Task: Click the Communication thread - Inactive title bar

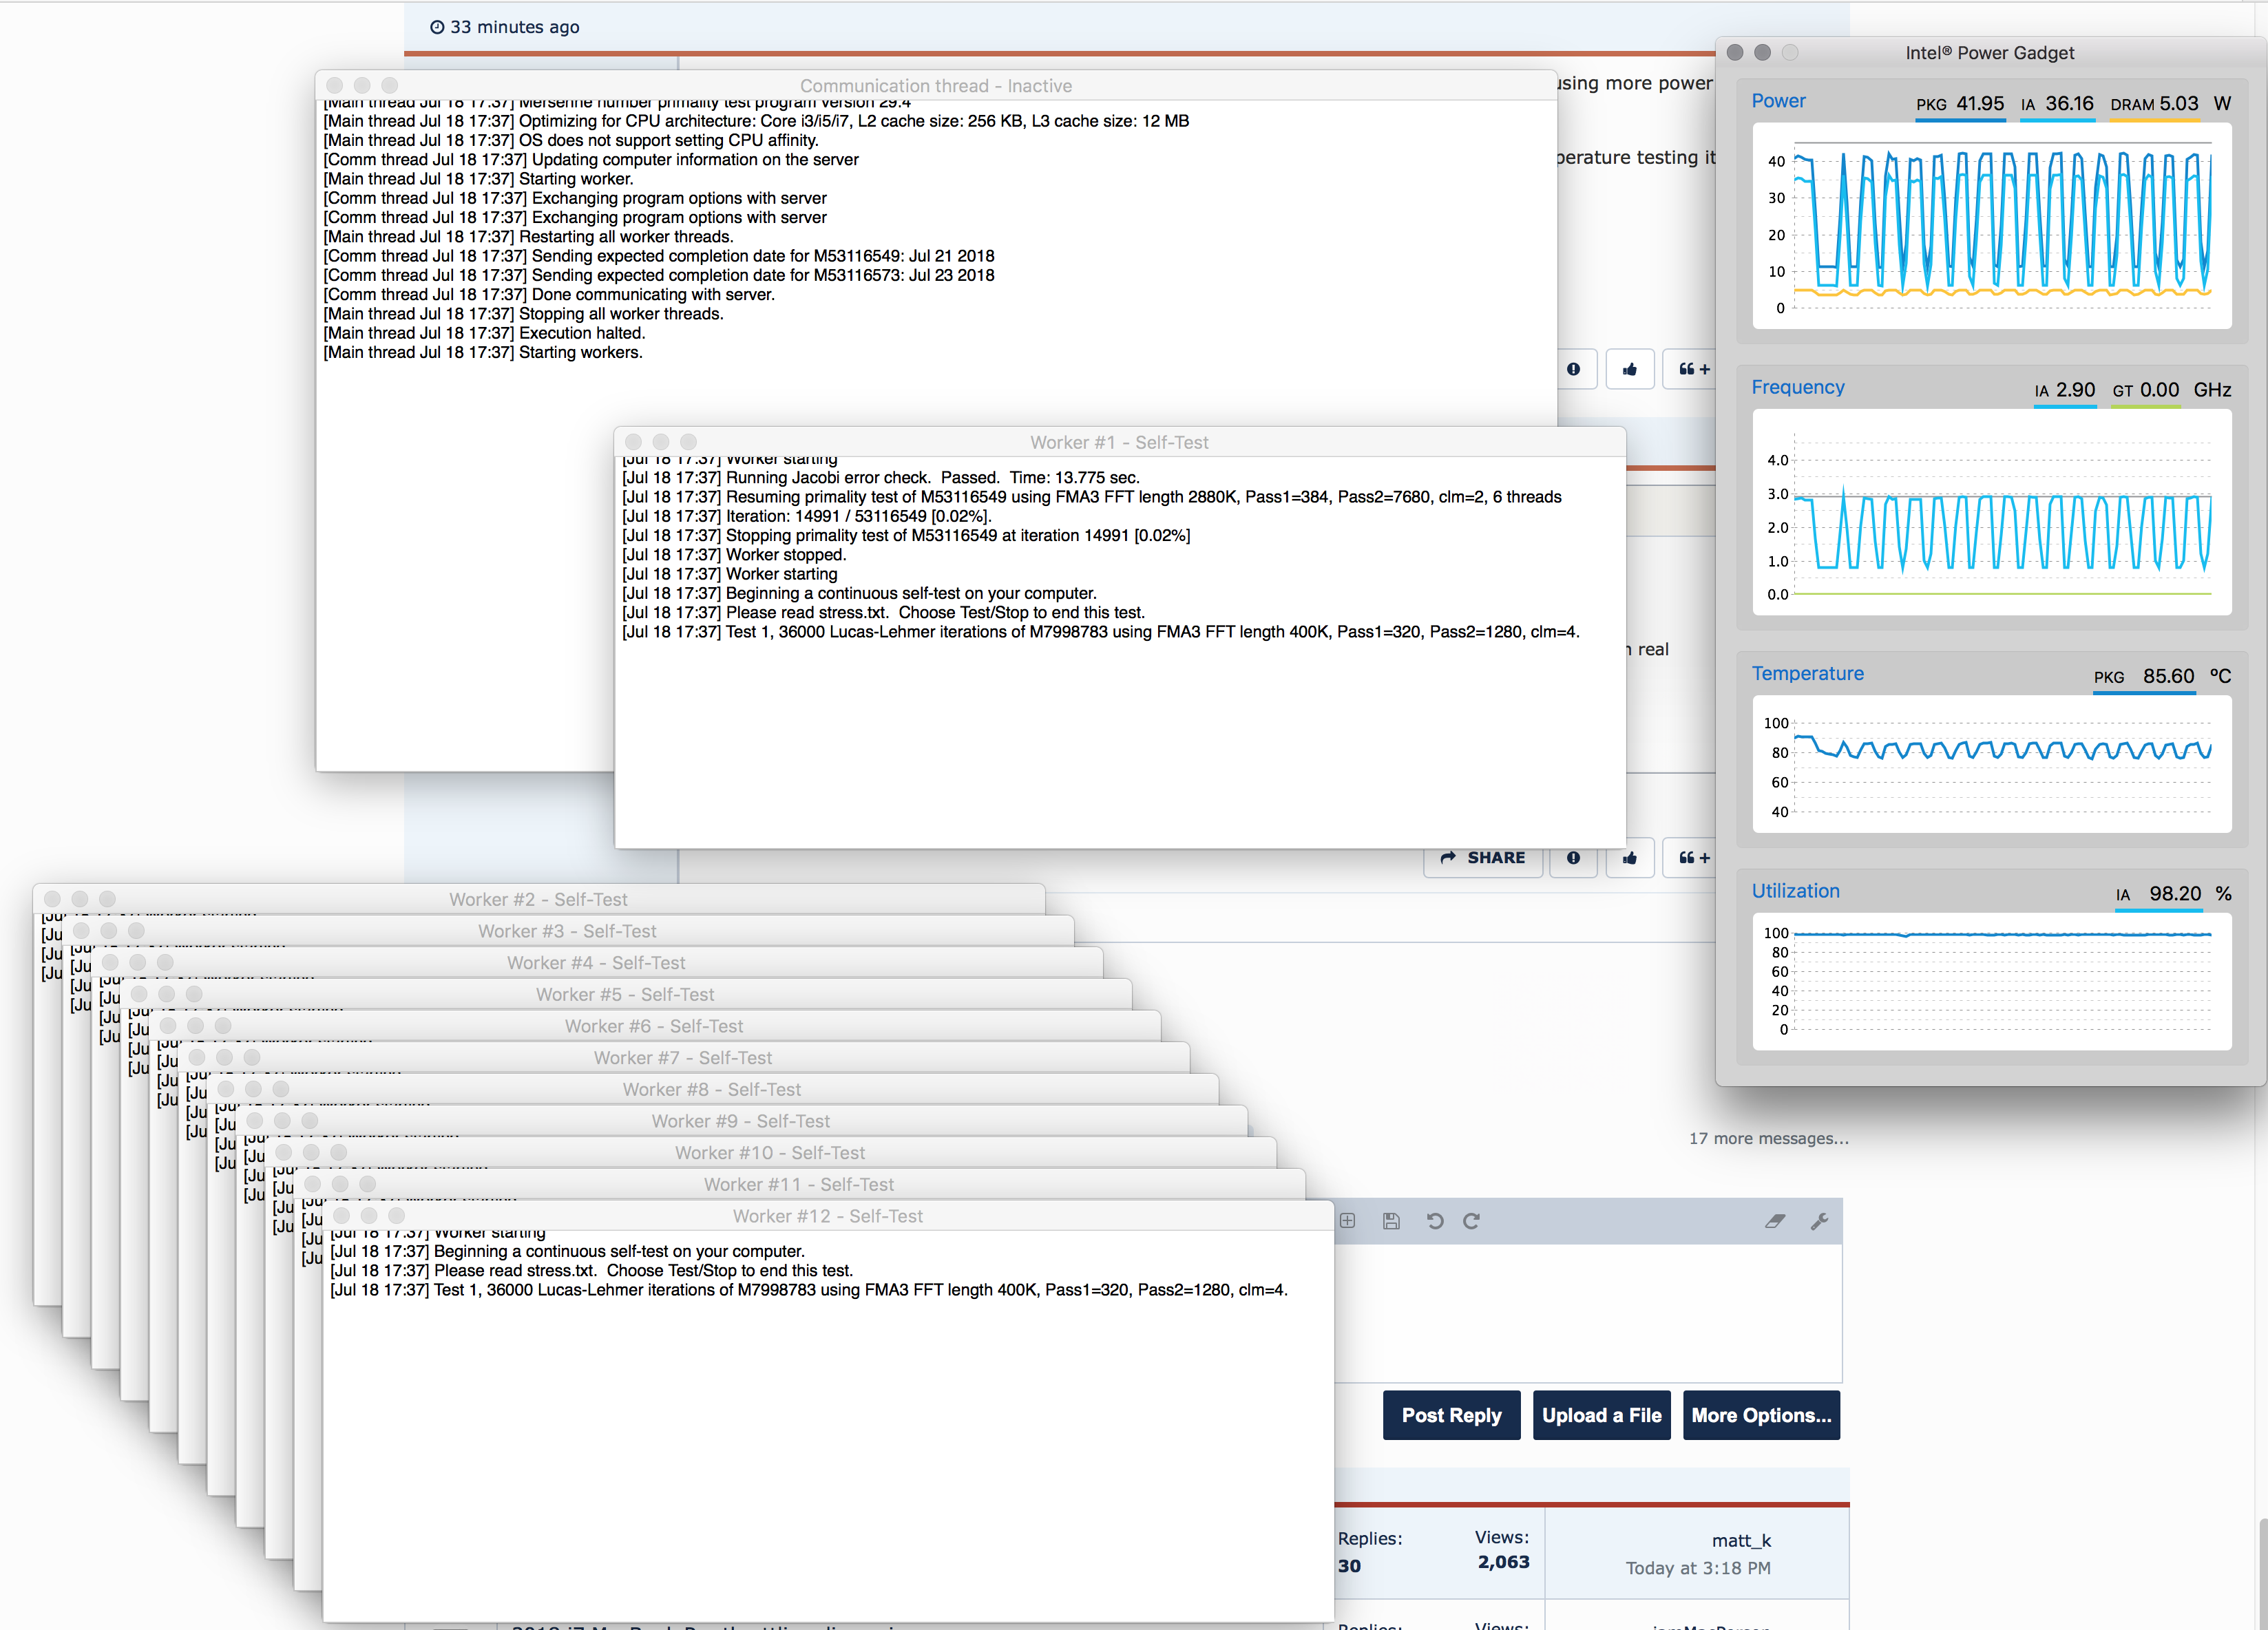Action: pyautogui.click(x=935, y=86)
